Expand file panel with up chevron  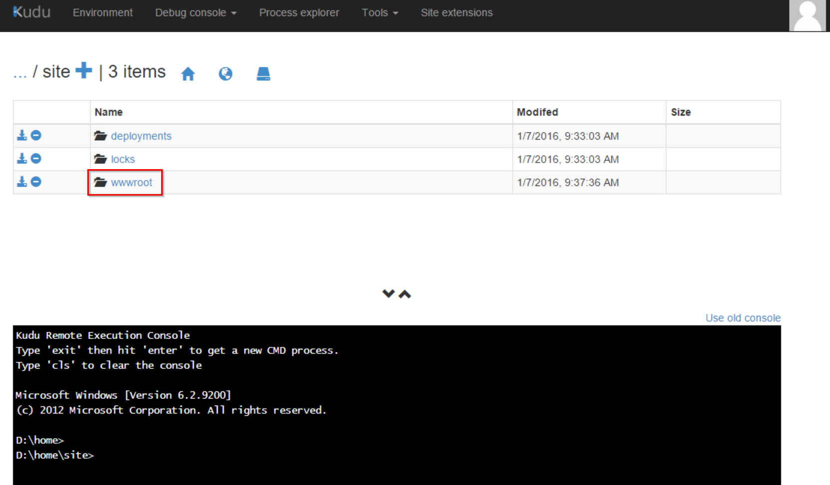[x=405, y=294]
